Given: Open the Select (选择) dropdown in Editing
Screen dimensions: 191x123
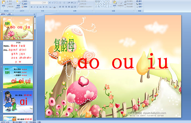Looking at the screenshot, I should (x=140, y=7).
